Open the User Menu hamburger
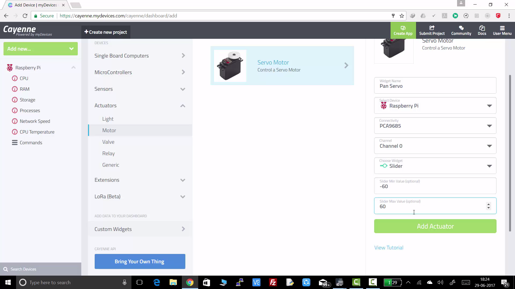 [x=502, y=28]
